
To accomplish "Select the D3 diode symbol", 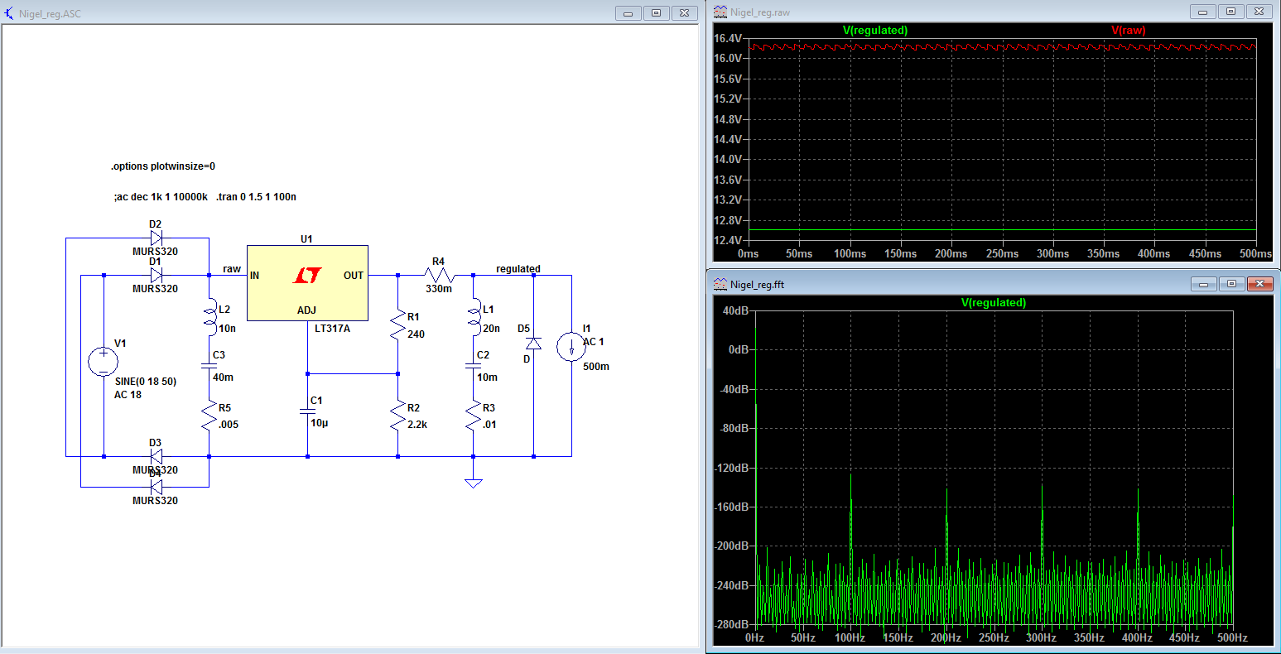I will [155, 456].
